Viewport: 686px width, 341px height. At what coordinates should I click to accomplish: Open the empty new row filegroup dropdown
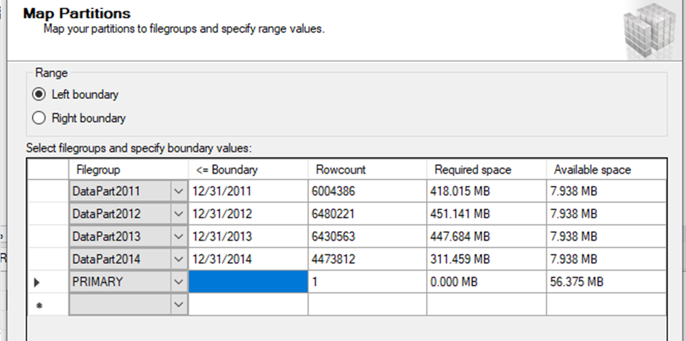point(178,304)
